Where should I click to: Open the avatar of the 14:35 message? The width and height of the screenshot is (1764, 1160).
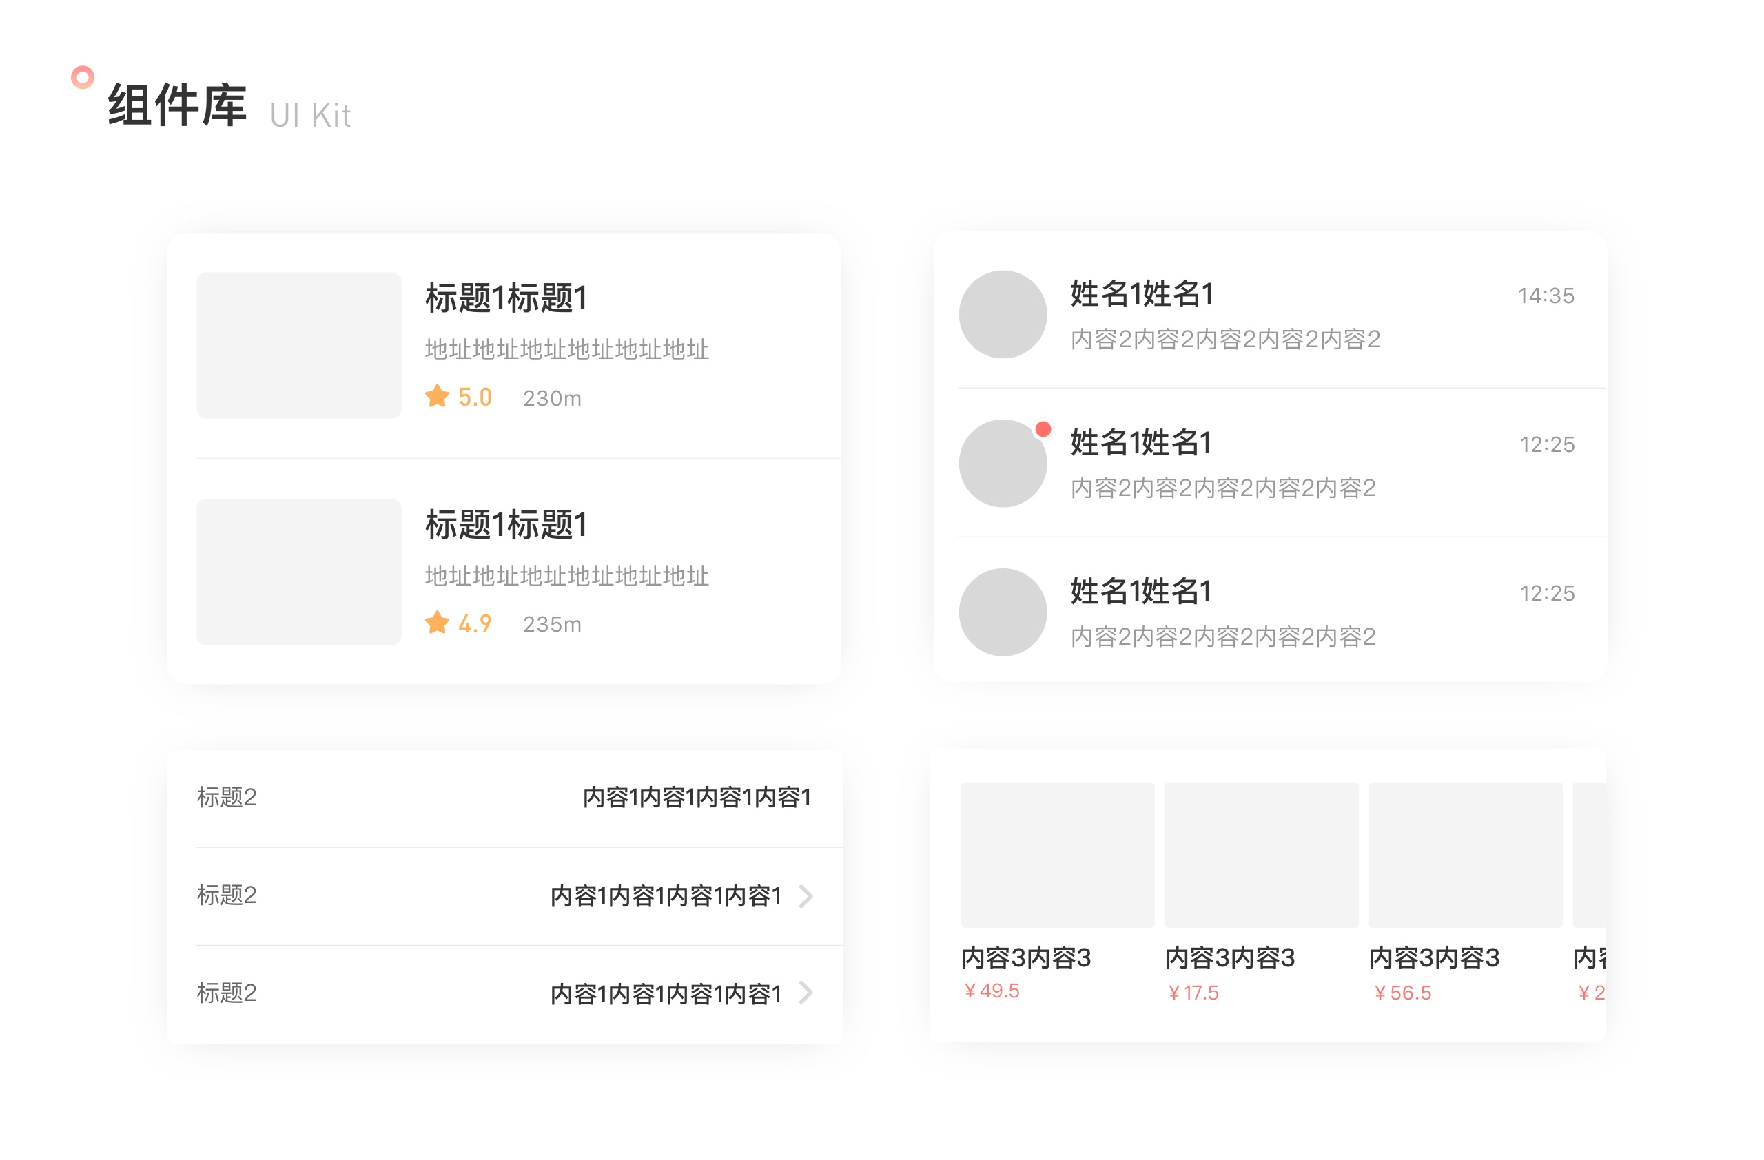coord(1003,314)
